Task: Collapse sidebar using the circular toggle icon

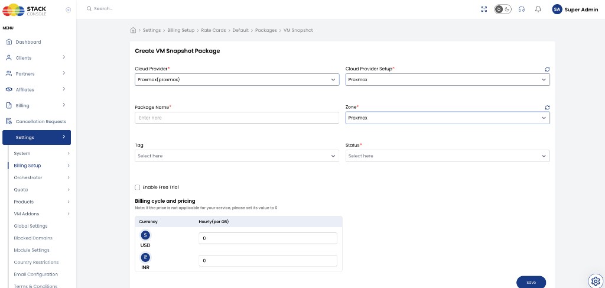Action: pyautogui.click(x=69, y=9)
